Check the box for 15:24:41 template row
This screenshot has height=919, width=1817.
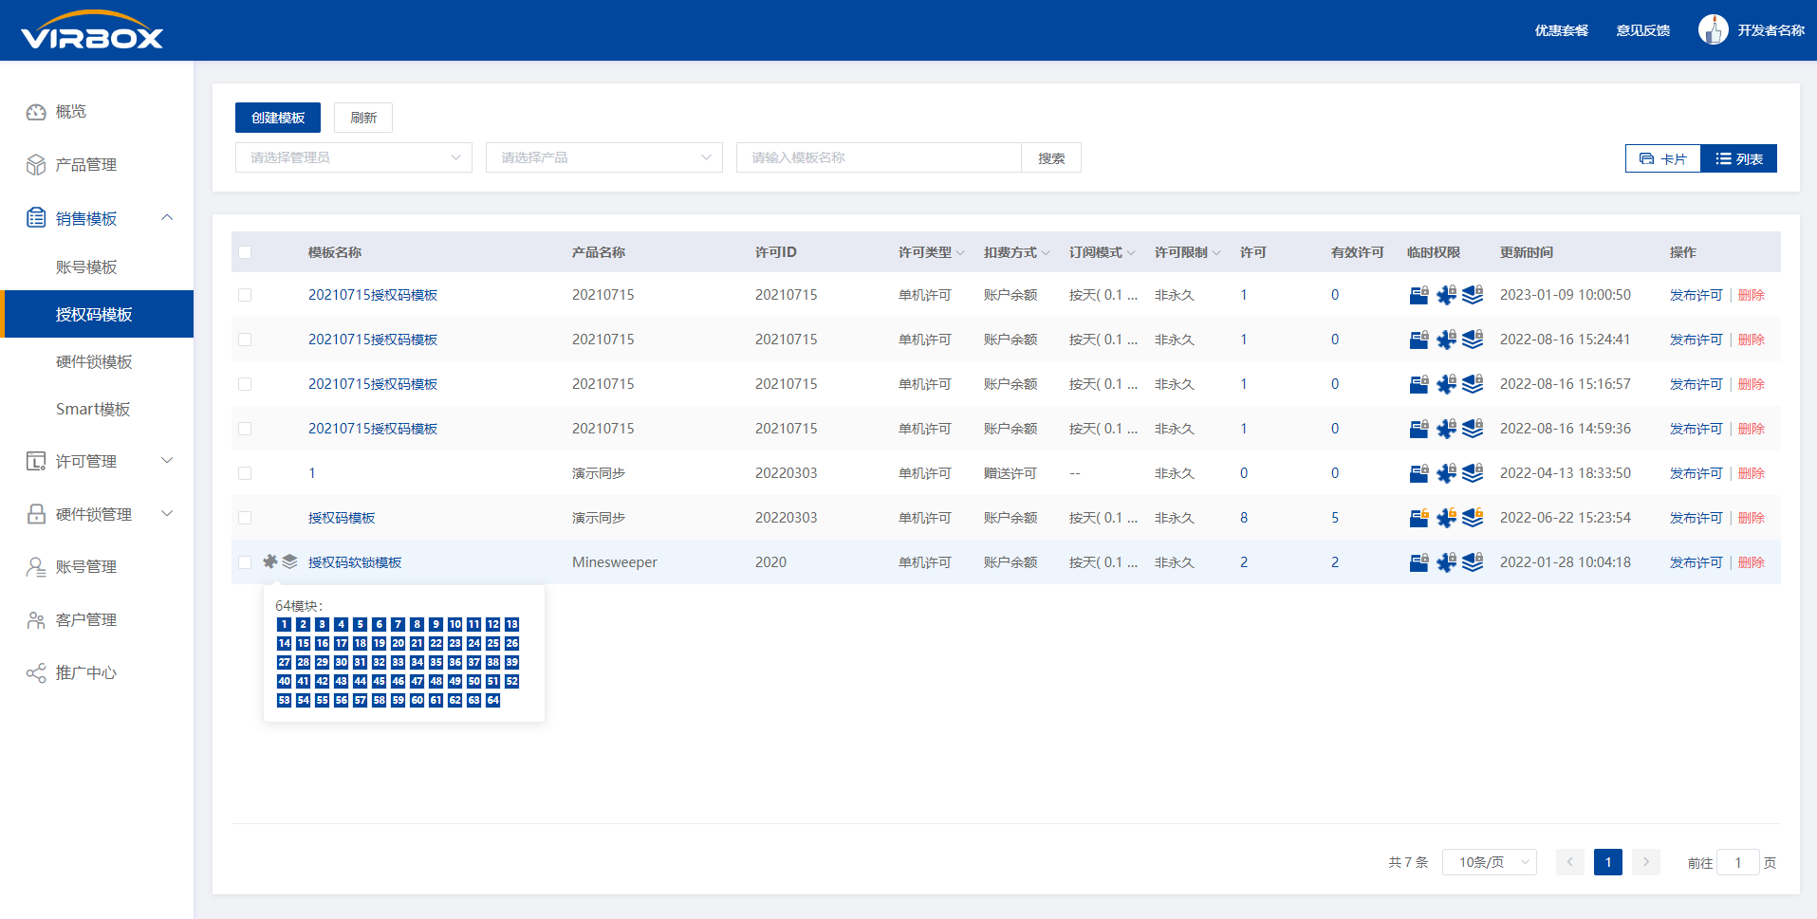(x=245, y=340)
